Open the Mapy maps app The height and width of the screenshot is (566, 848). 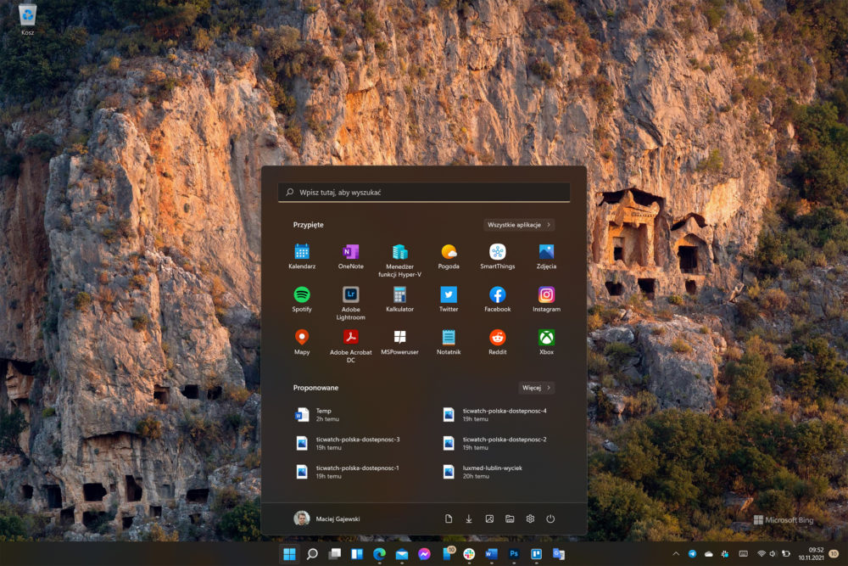pyautogui.click(x=302, y=342)
